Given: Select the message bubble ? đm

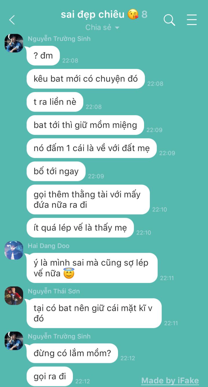Looking at the screenshot, I should tap(43, 56).
